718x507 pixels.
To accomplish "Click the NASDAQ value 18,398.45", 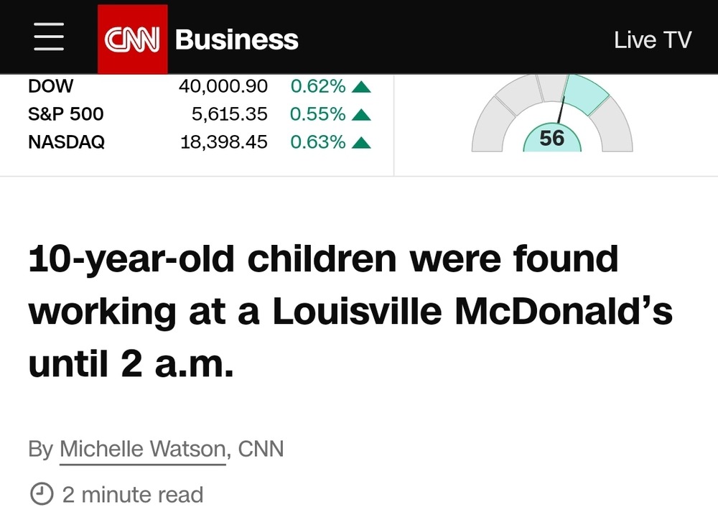I will pos(223,142).
